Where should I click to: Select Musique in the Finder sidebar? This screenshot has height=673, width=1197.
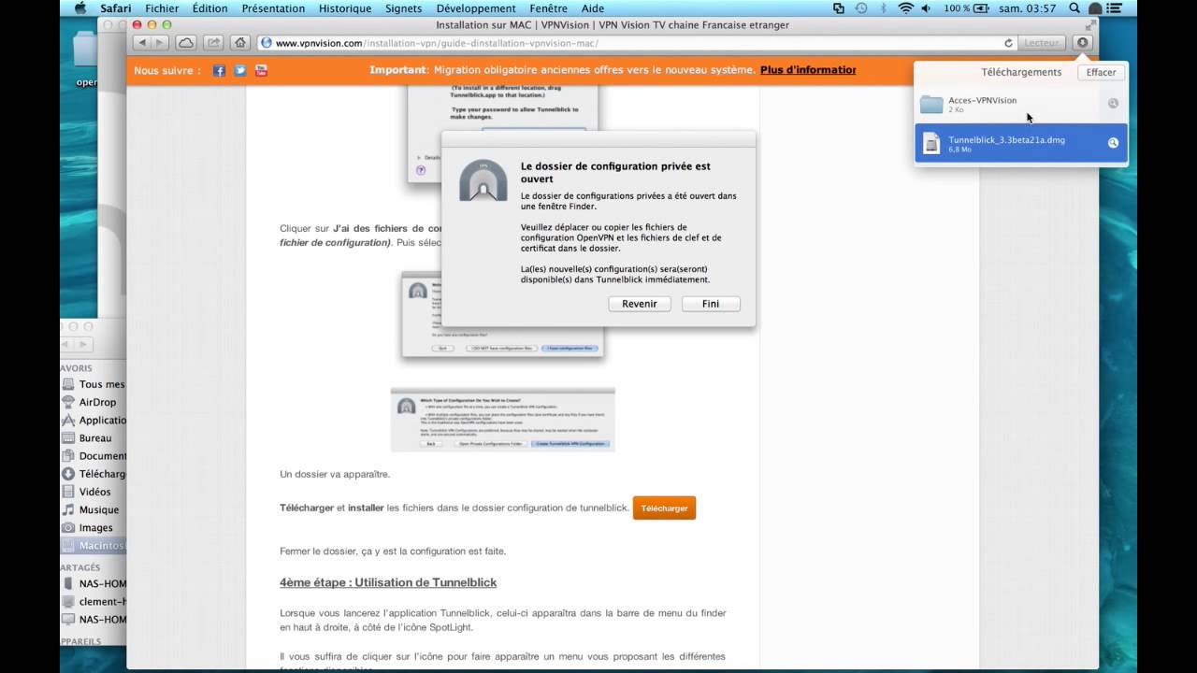(x=94, y=509)
